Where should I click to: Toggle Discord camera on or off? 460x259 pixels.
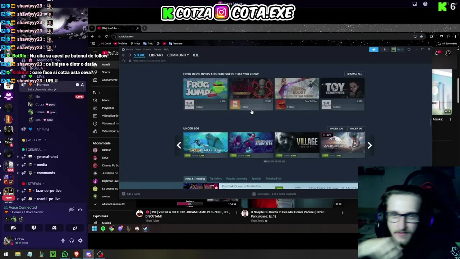[x=13, y=228]
